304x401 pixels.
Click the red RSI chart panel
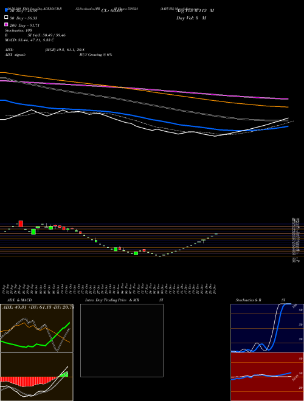[x=267, y=377]
